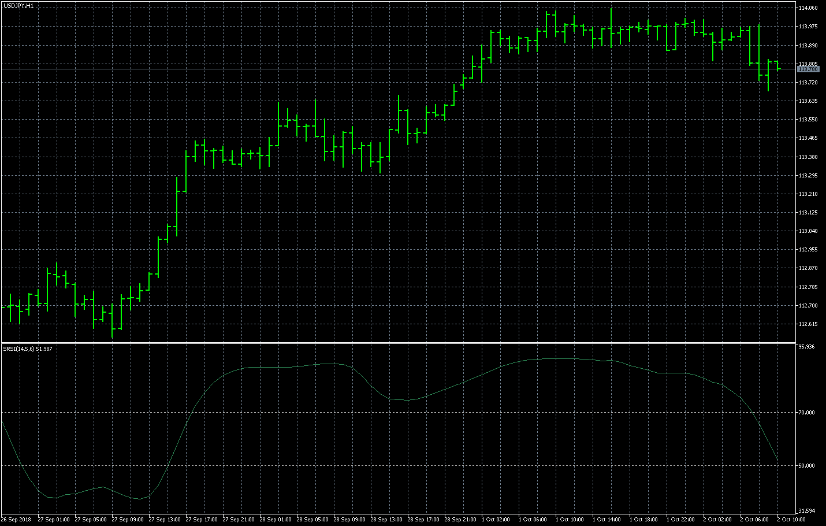Image resolution: width=826 pixels, height=526 pixels.
Task: Click the 2 Oct 06:00 time label
Action: coord(754,520)
